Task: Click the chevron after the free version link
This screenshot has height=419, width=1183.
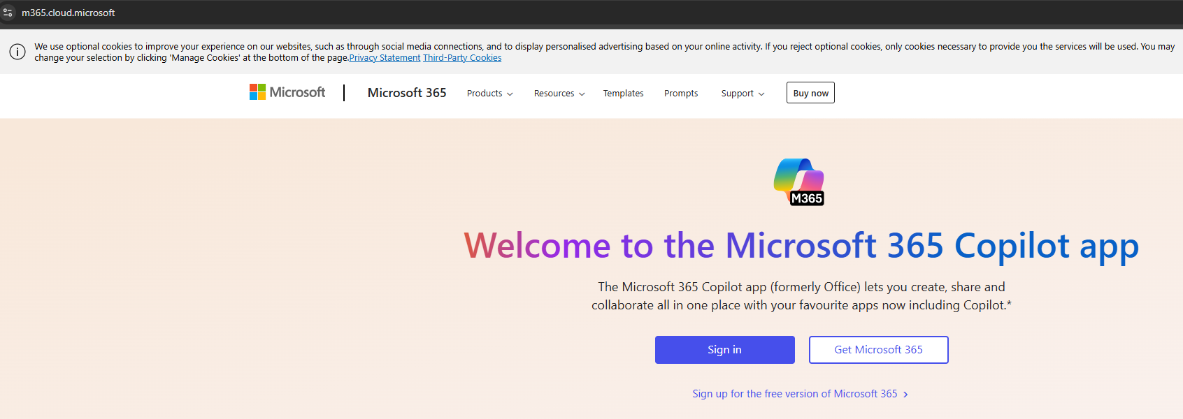Action: (905, 395)
